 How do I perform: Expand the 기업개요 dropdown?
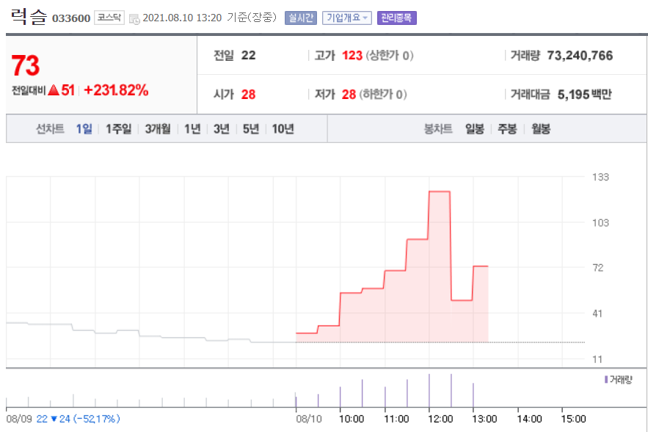347,18
